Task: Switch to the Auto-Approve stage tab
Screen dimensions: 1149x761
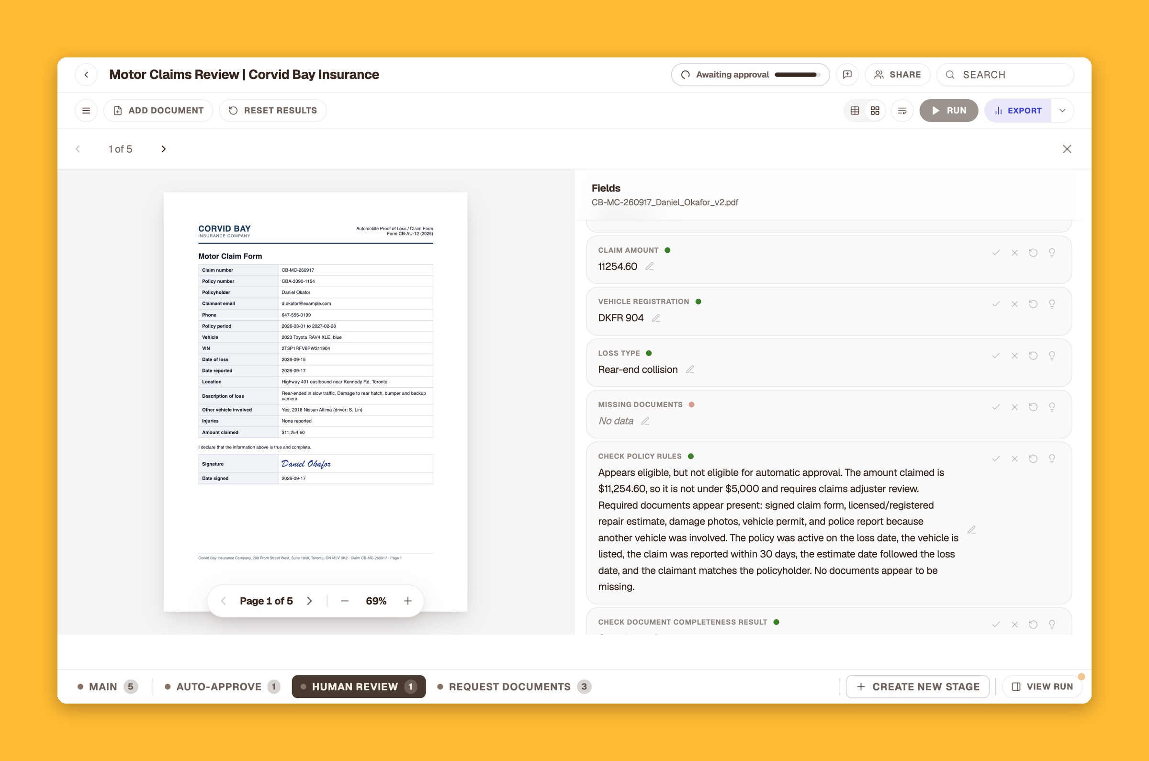Action: tap(222, 687)
